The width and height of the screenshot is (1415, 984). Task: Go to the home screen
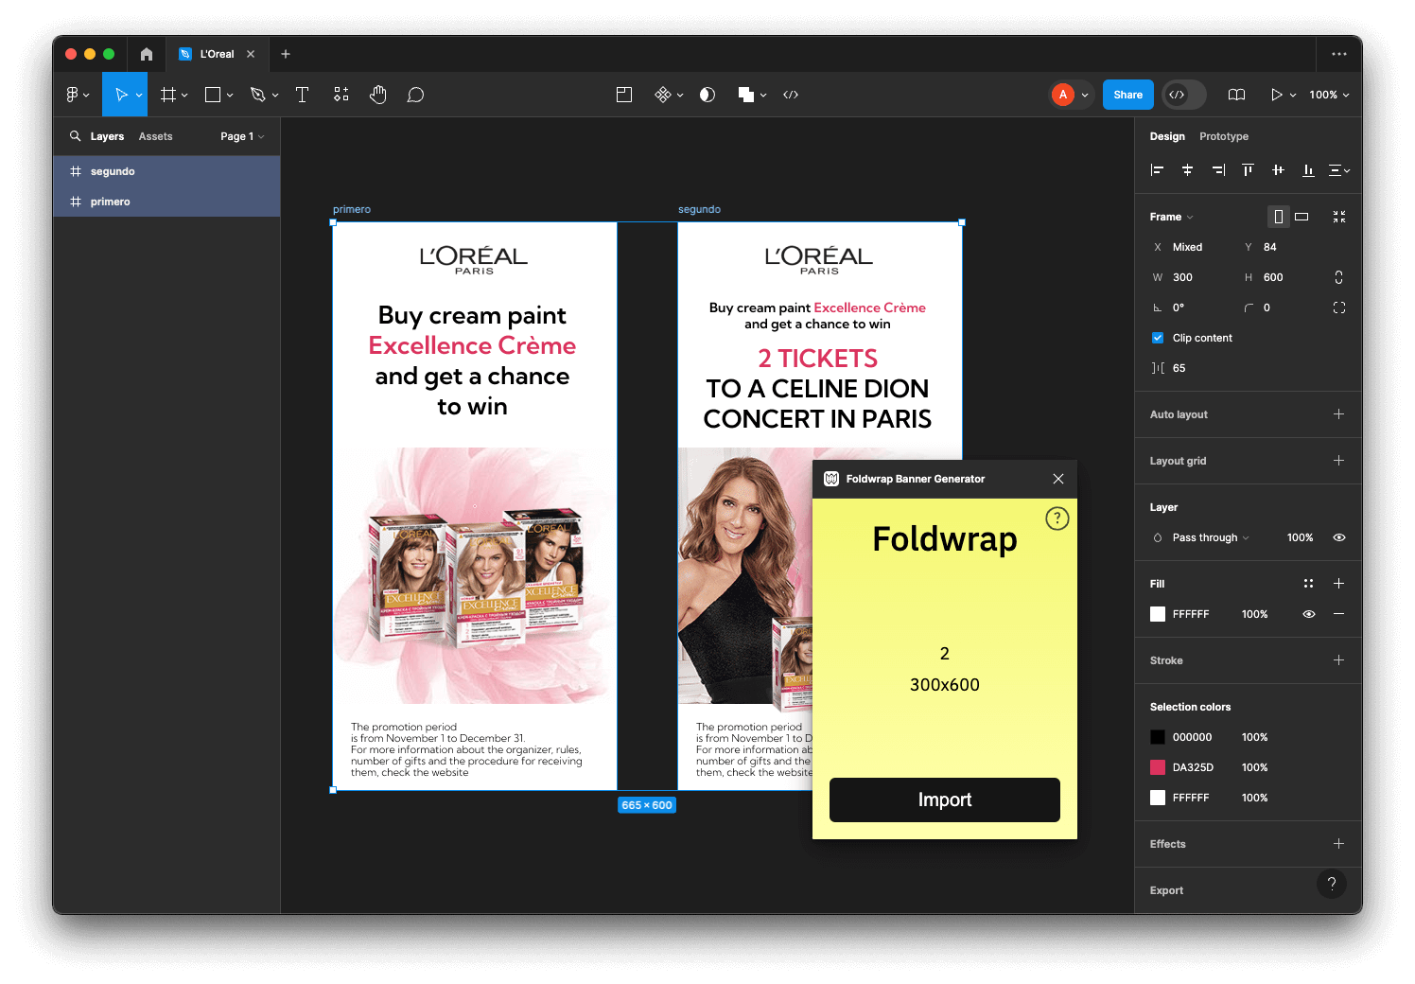(x=147, y=54)
